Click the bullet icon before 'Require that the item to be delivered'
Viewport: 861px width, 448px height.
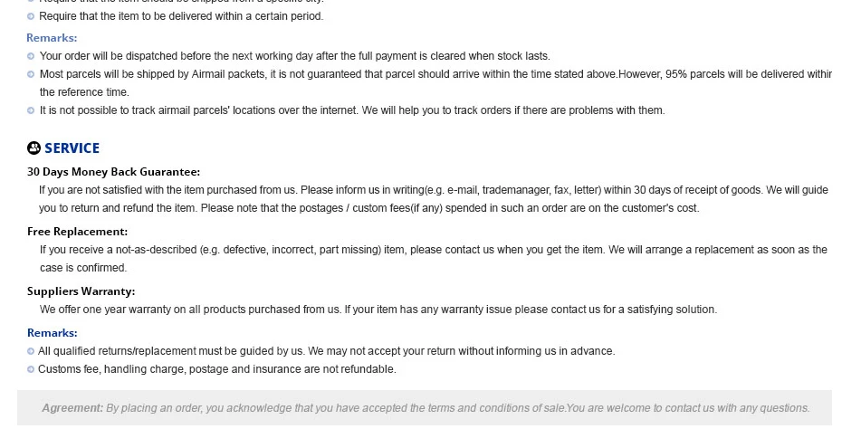pos(31,16)
